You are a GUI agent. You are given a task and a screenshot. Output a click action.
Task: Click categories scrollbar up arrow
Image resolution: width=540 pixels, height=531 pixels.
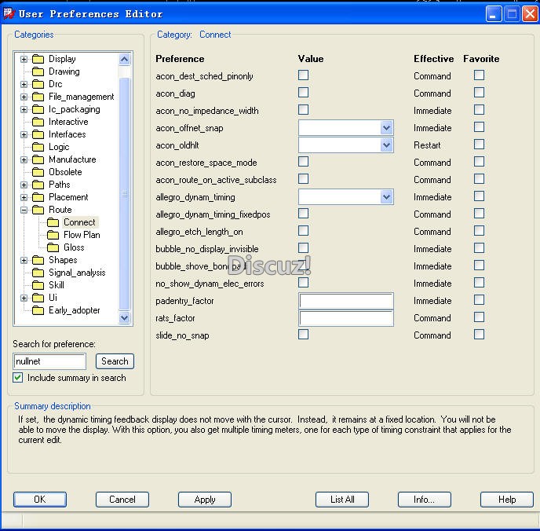point(124,59)
